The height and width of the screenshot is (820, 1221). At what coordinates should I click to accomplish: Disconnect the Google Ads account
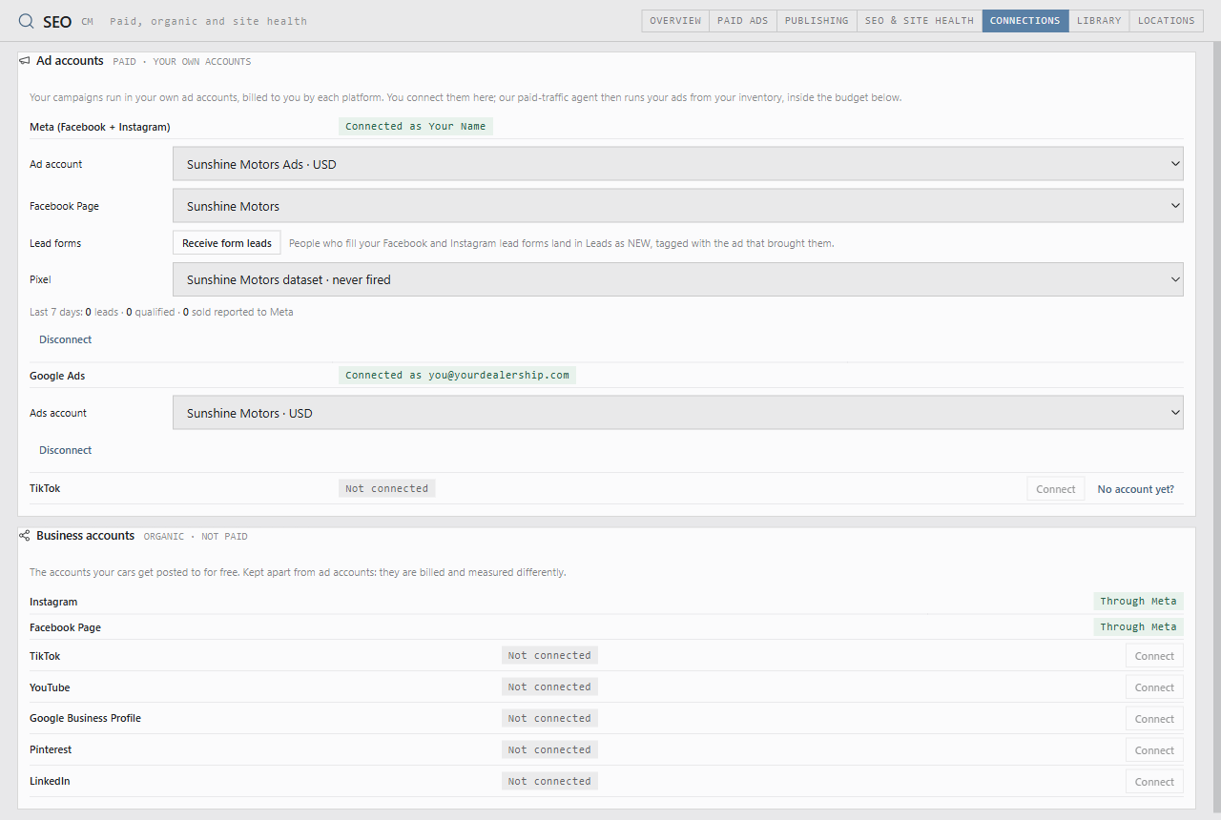pos(66,450)
